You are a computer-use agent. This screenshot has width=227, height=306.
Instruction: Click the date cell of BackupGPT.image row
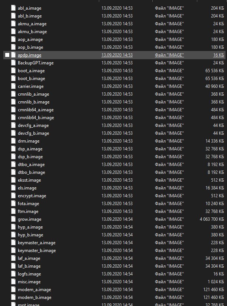click(117, 63)
